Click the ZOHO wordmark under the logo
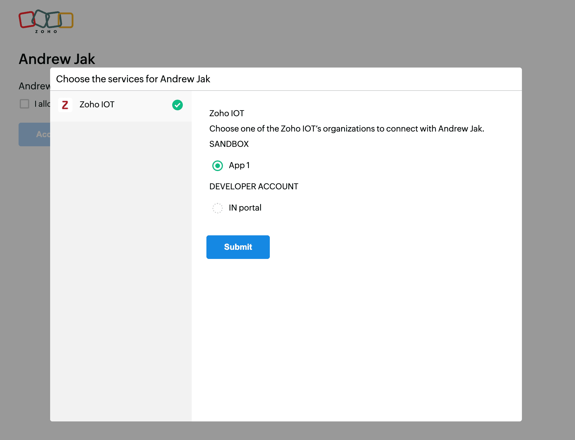 46,32
